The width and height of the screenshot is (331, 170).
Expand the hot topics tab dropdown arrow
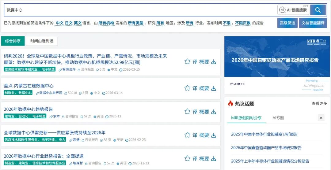[x=321, y=118]
